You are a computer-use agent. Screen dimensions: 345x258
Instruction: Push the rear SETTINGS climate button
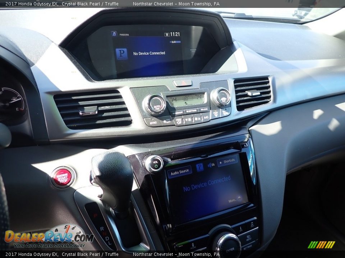tap(191, 111)
